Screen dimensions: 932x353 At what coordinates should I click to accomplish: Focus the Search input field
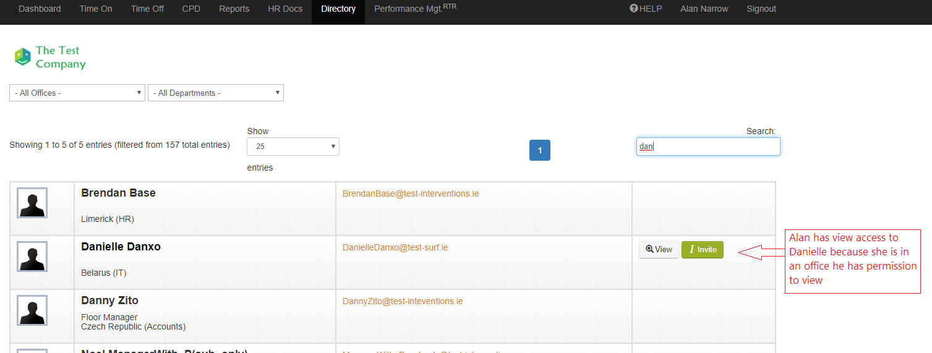[x=708, y=147]
